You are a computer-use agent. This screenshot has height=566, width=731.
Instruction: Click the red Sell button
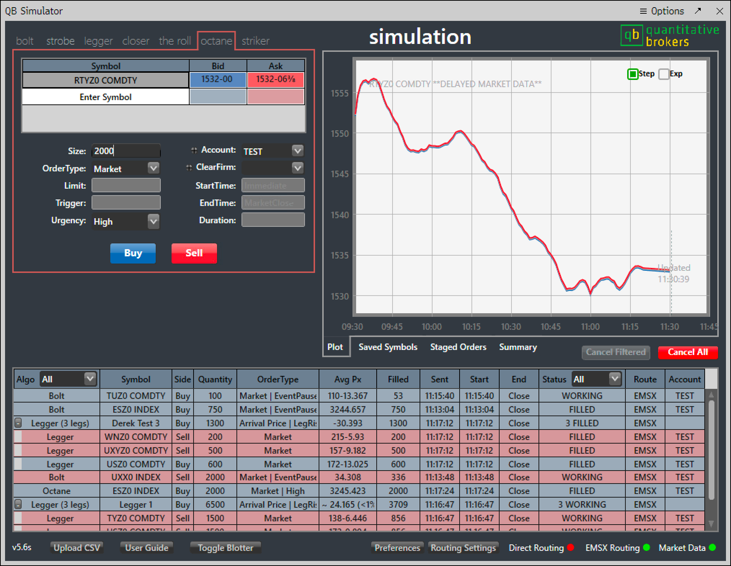pos(194,253)
